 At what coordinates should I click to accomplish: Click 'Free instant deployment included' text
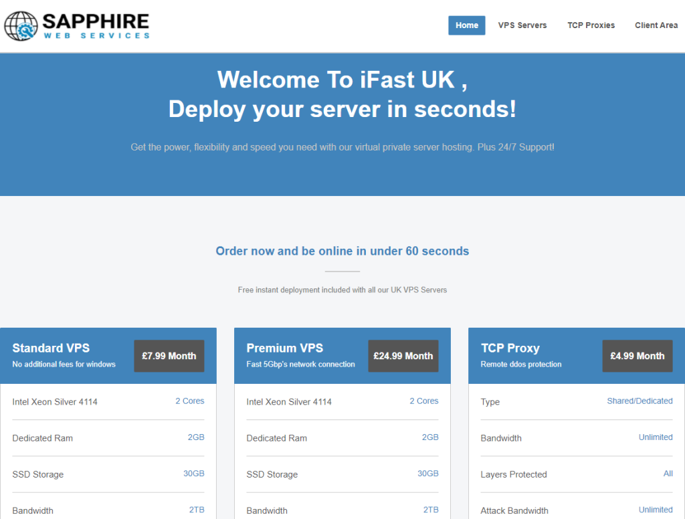click(342, 290)
